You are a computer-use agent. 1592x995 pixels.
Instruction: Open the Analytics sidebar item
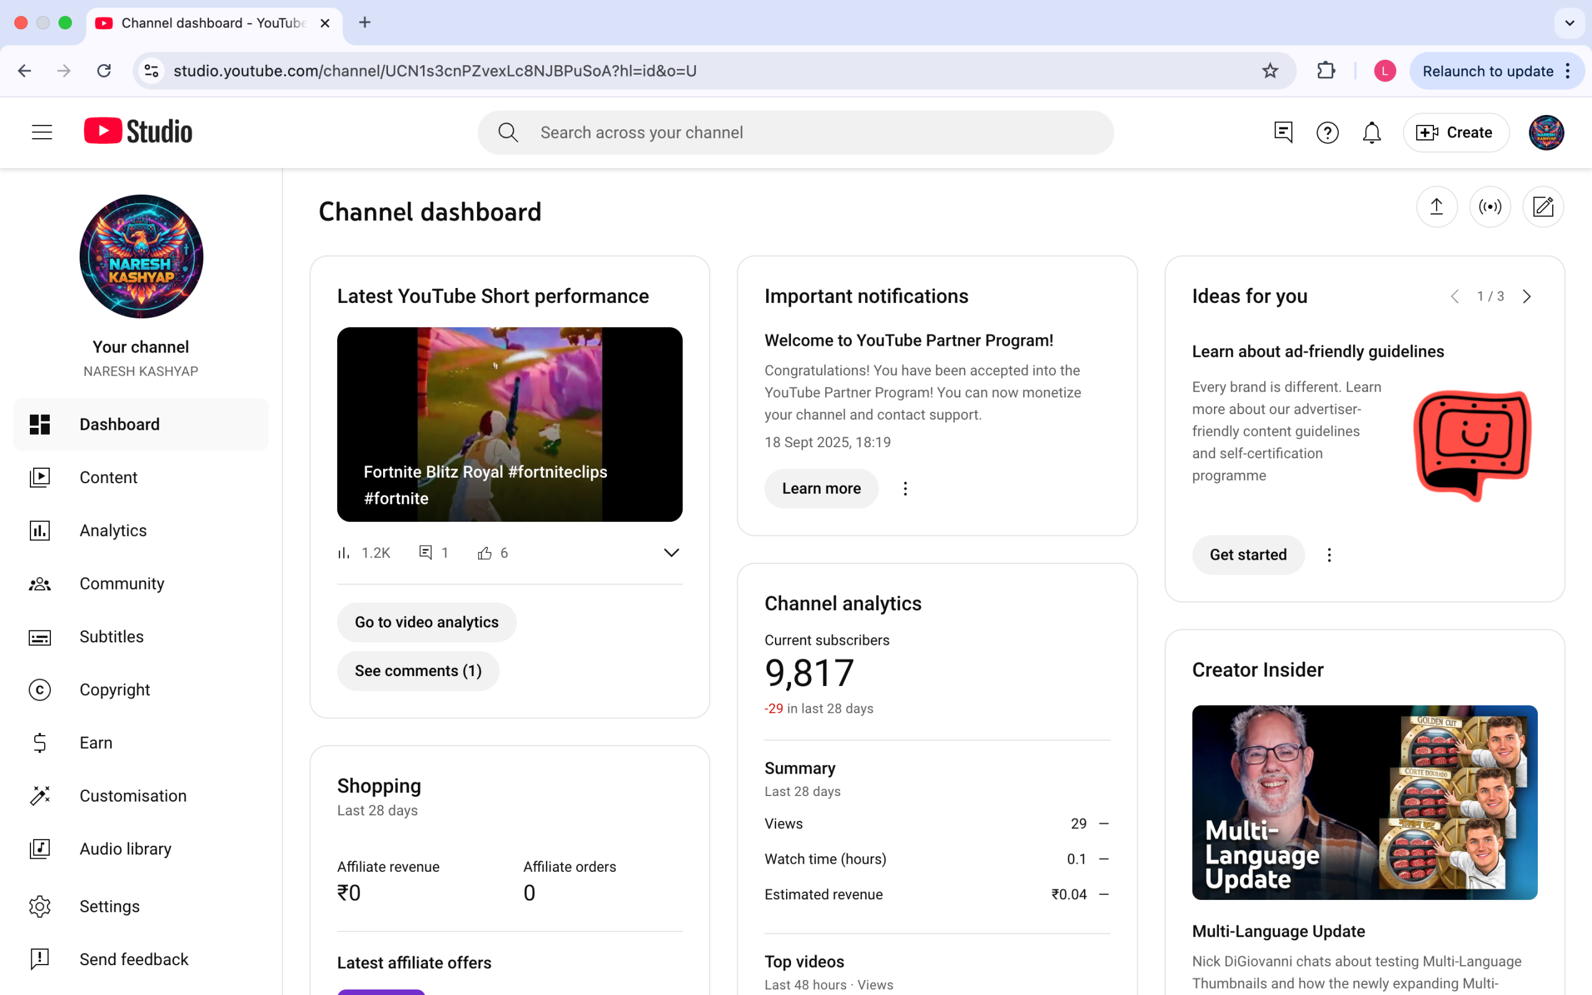113,530
